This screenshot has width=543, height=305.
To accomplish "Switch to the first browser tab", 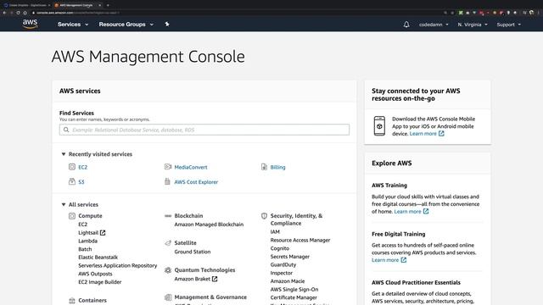I will coord(27,5).
